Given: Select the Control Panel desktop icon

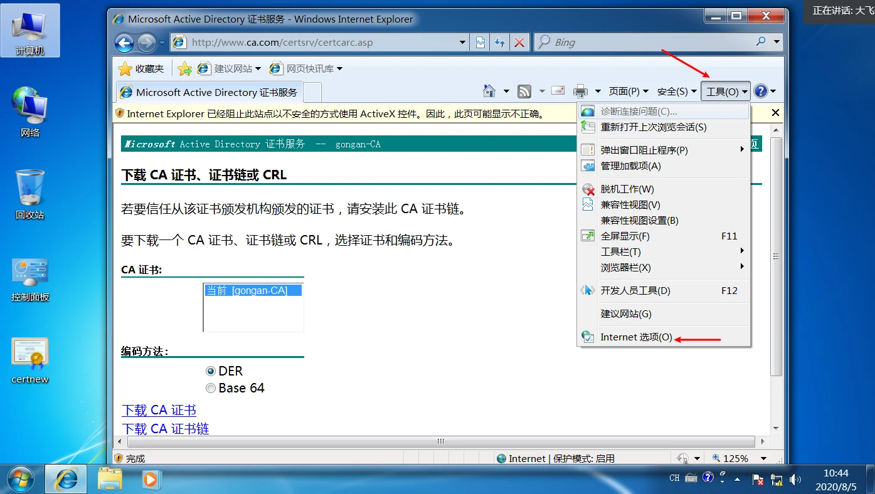Looking at the screenshot, I should point(30,280).
